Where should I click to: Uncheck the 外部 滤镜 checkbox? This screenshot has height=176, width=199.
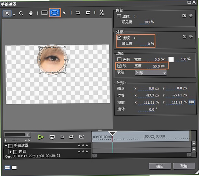[119, 38]
